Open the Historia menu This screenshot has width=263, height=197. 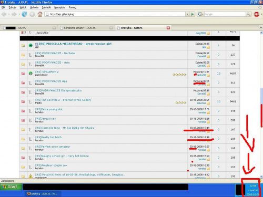click(x=34, y=7)
